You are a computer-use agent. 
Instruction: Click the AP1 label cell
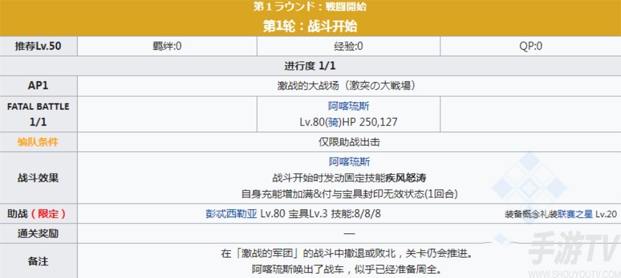(39, 86)
